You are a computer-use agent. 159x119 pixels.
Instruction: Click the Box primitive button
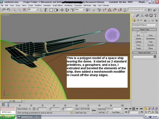point(138,35)
